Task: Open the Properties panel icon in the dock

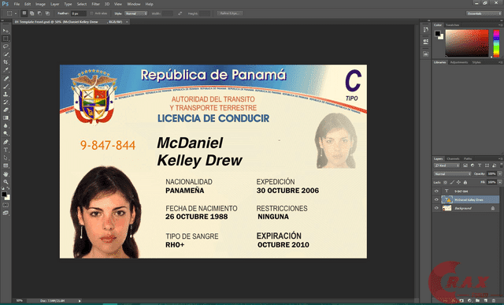Action: [425, 42]
